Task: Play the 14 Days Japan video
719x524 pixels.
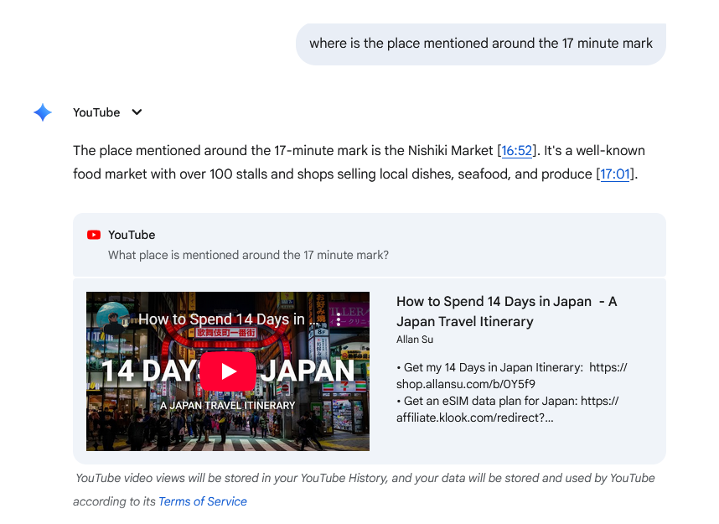Action: click(x=227, y=371)
